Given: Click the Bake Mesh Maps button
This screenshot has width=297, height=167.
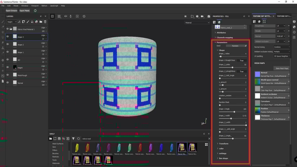Looking at the screenshot, I should tap(282, 68).
